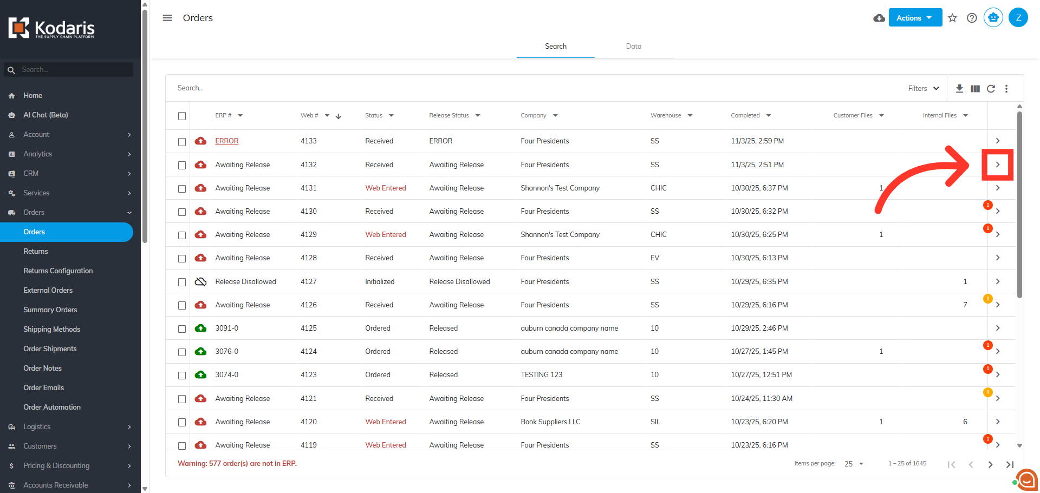Image resolution: width=1040 pixels, height=493 pixels.
Task: Open Returns in the sidebar
Action: tap(36, 252)
